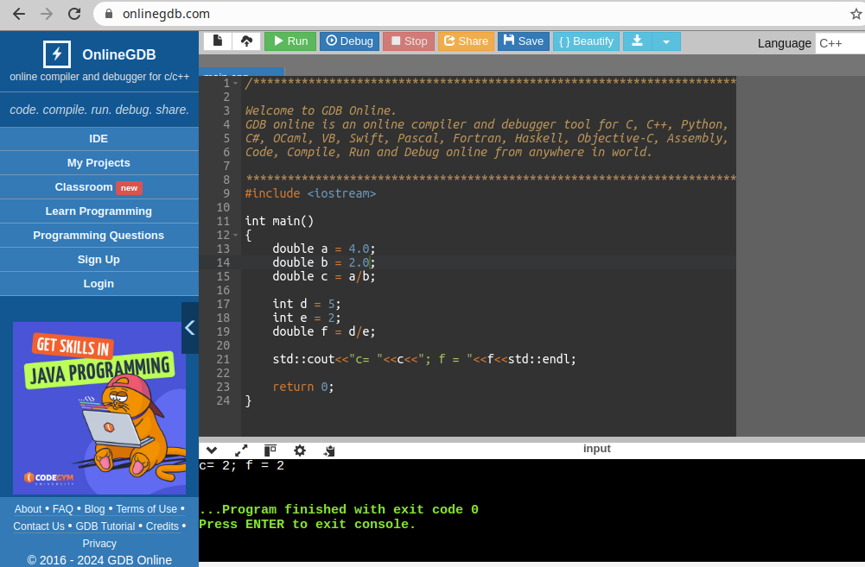The height and width of the screenshot is (567, 865).
Task: Click the line number 21 gutter
Action: pyautogui.click(x=223, y=359)
